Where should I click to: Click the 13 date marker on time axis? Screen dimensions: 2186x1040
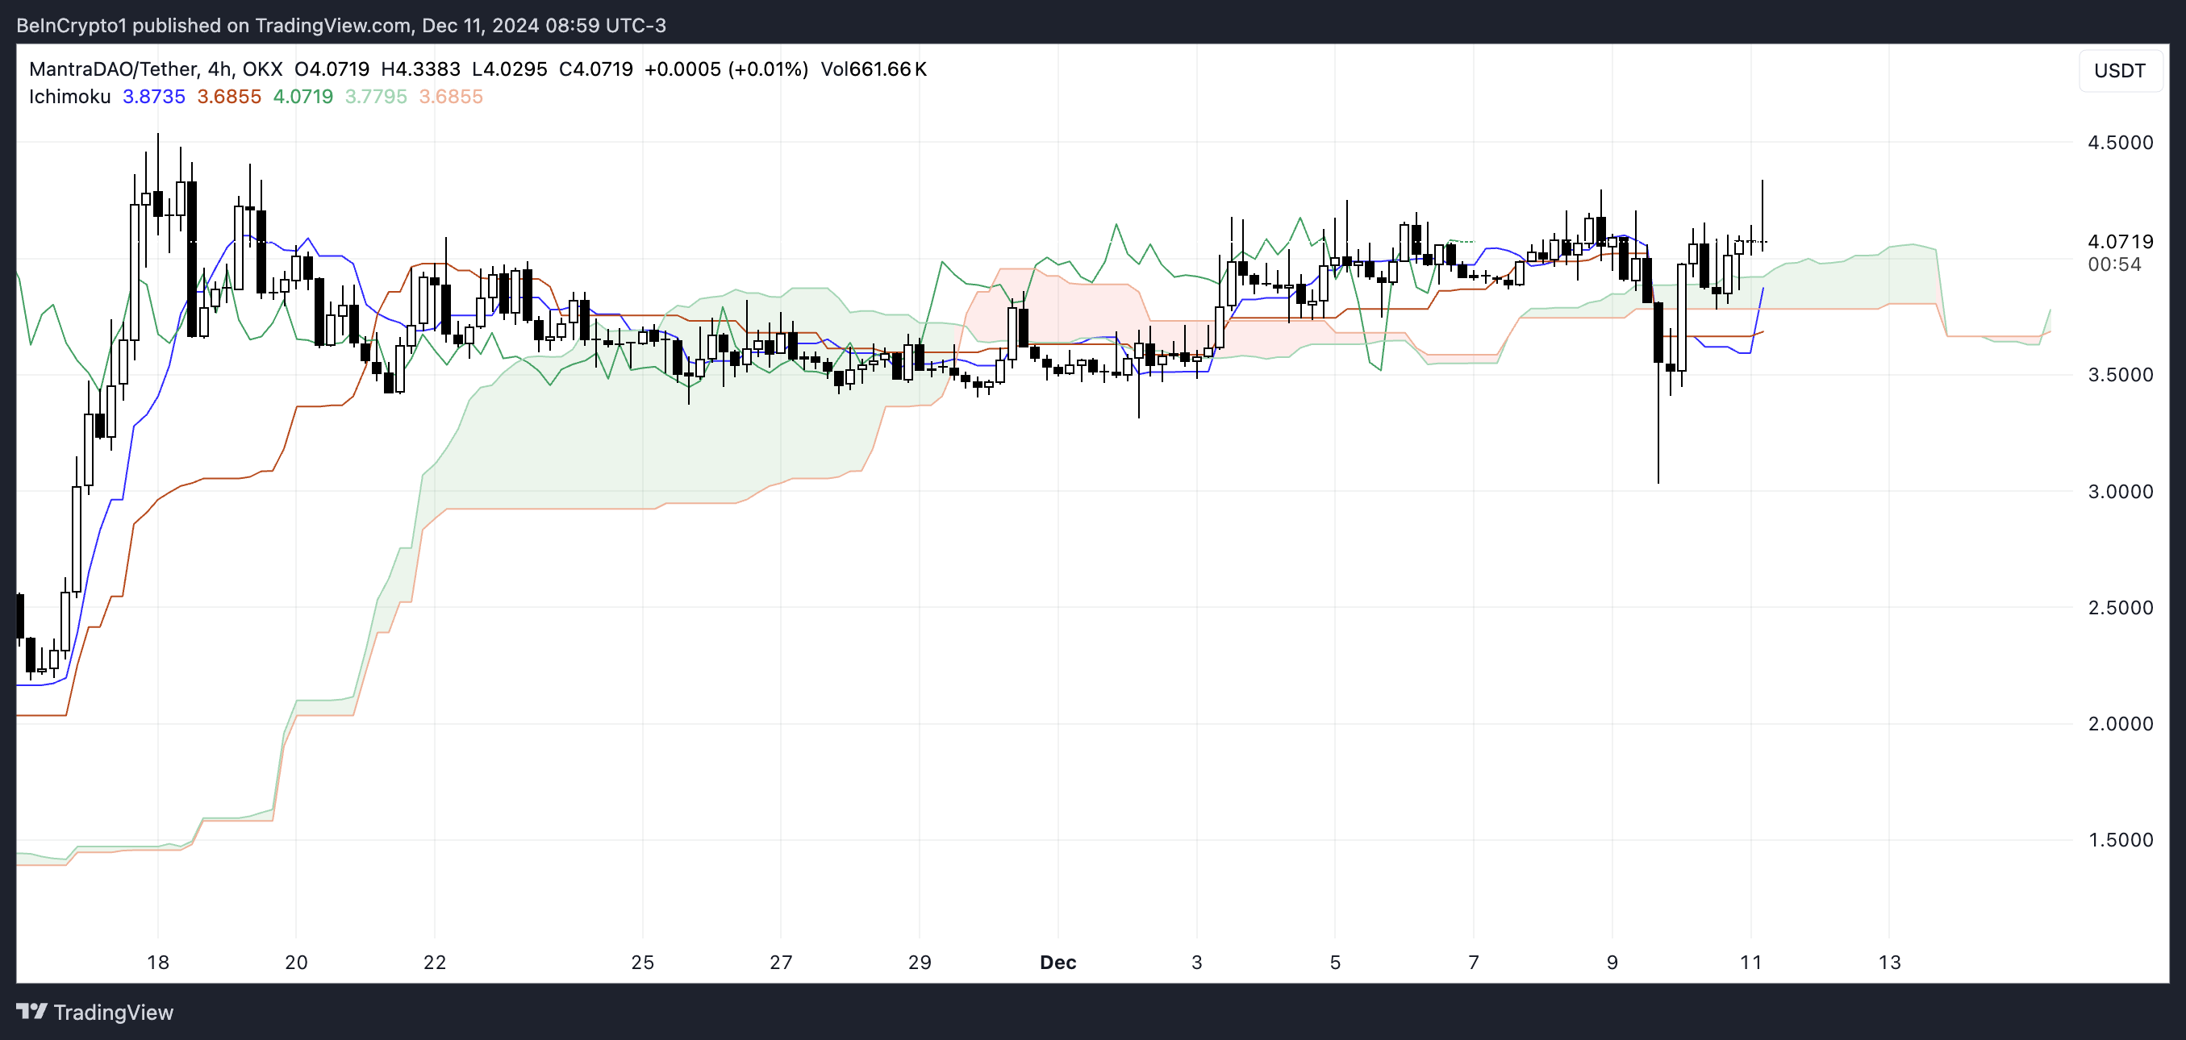(1889, 962)
